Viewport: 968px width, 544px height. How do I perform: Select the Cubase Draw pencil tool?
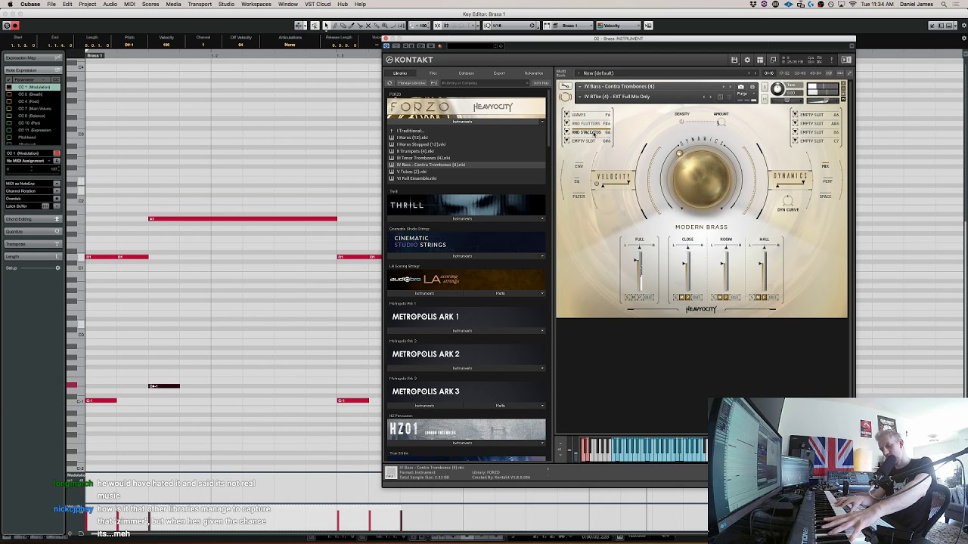pyautogui.click(x=335, y=26)
